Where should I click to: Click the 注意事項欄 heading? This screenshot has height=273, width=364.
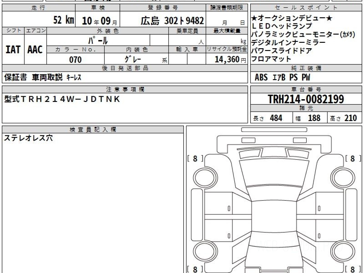125,89
